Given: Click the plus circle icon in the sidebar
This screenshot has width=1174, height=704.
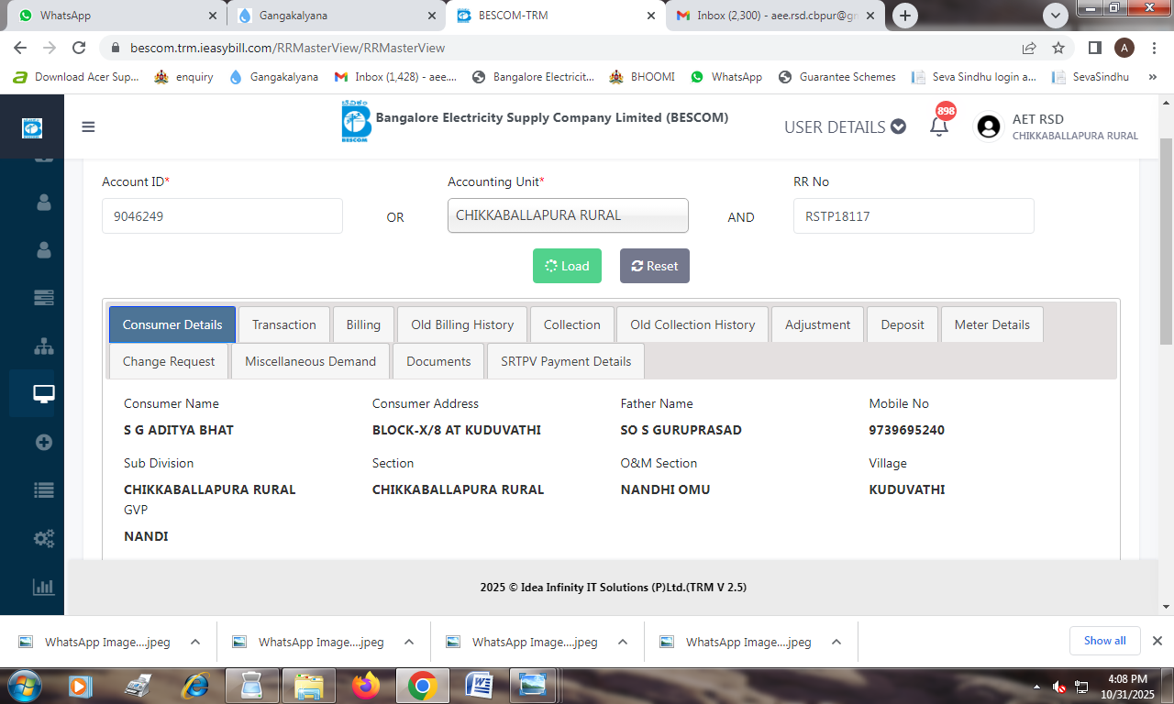Looking at the screenshot, I should tap(44, 442).
